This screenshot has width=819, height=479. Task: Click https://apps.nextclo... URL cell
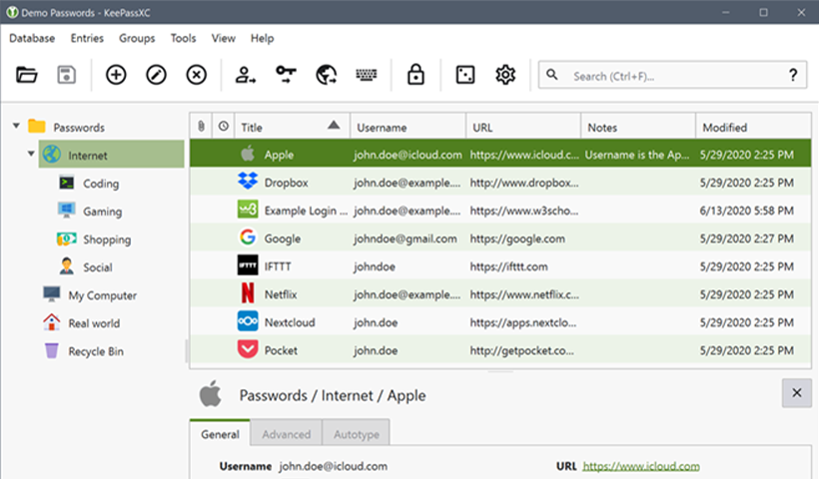(x=522, y=322)
